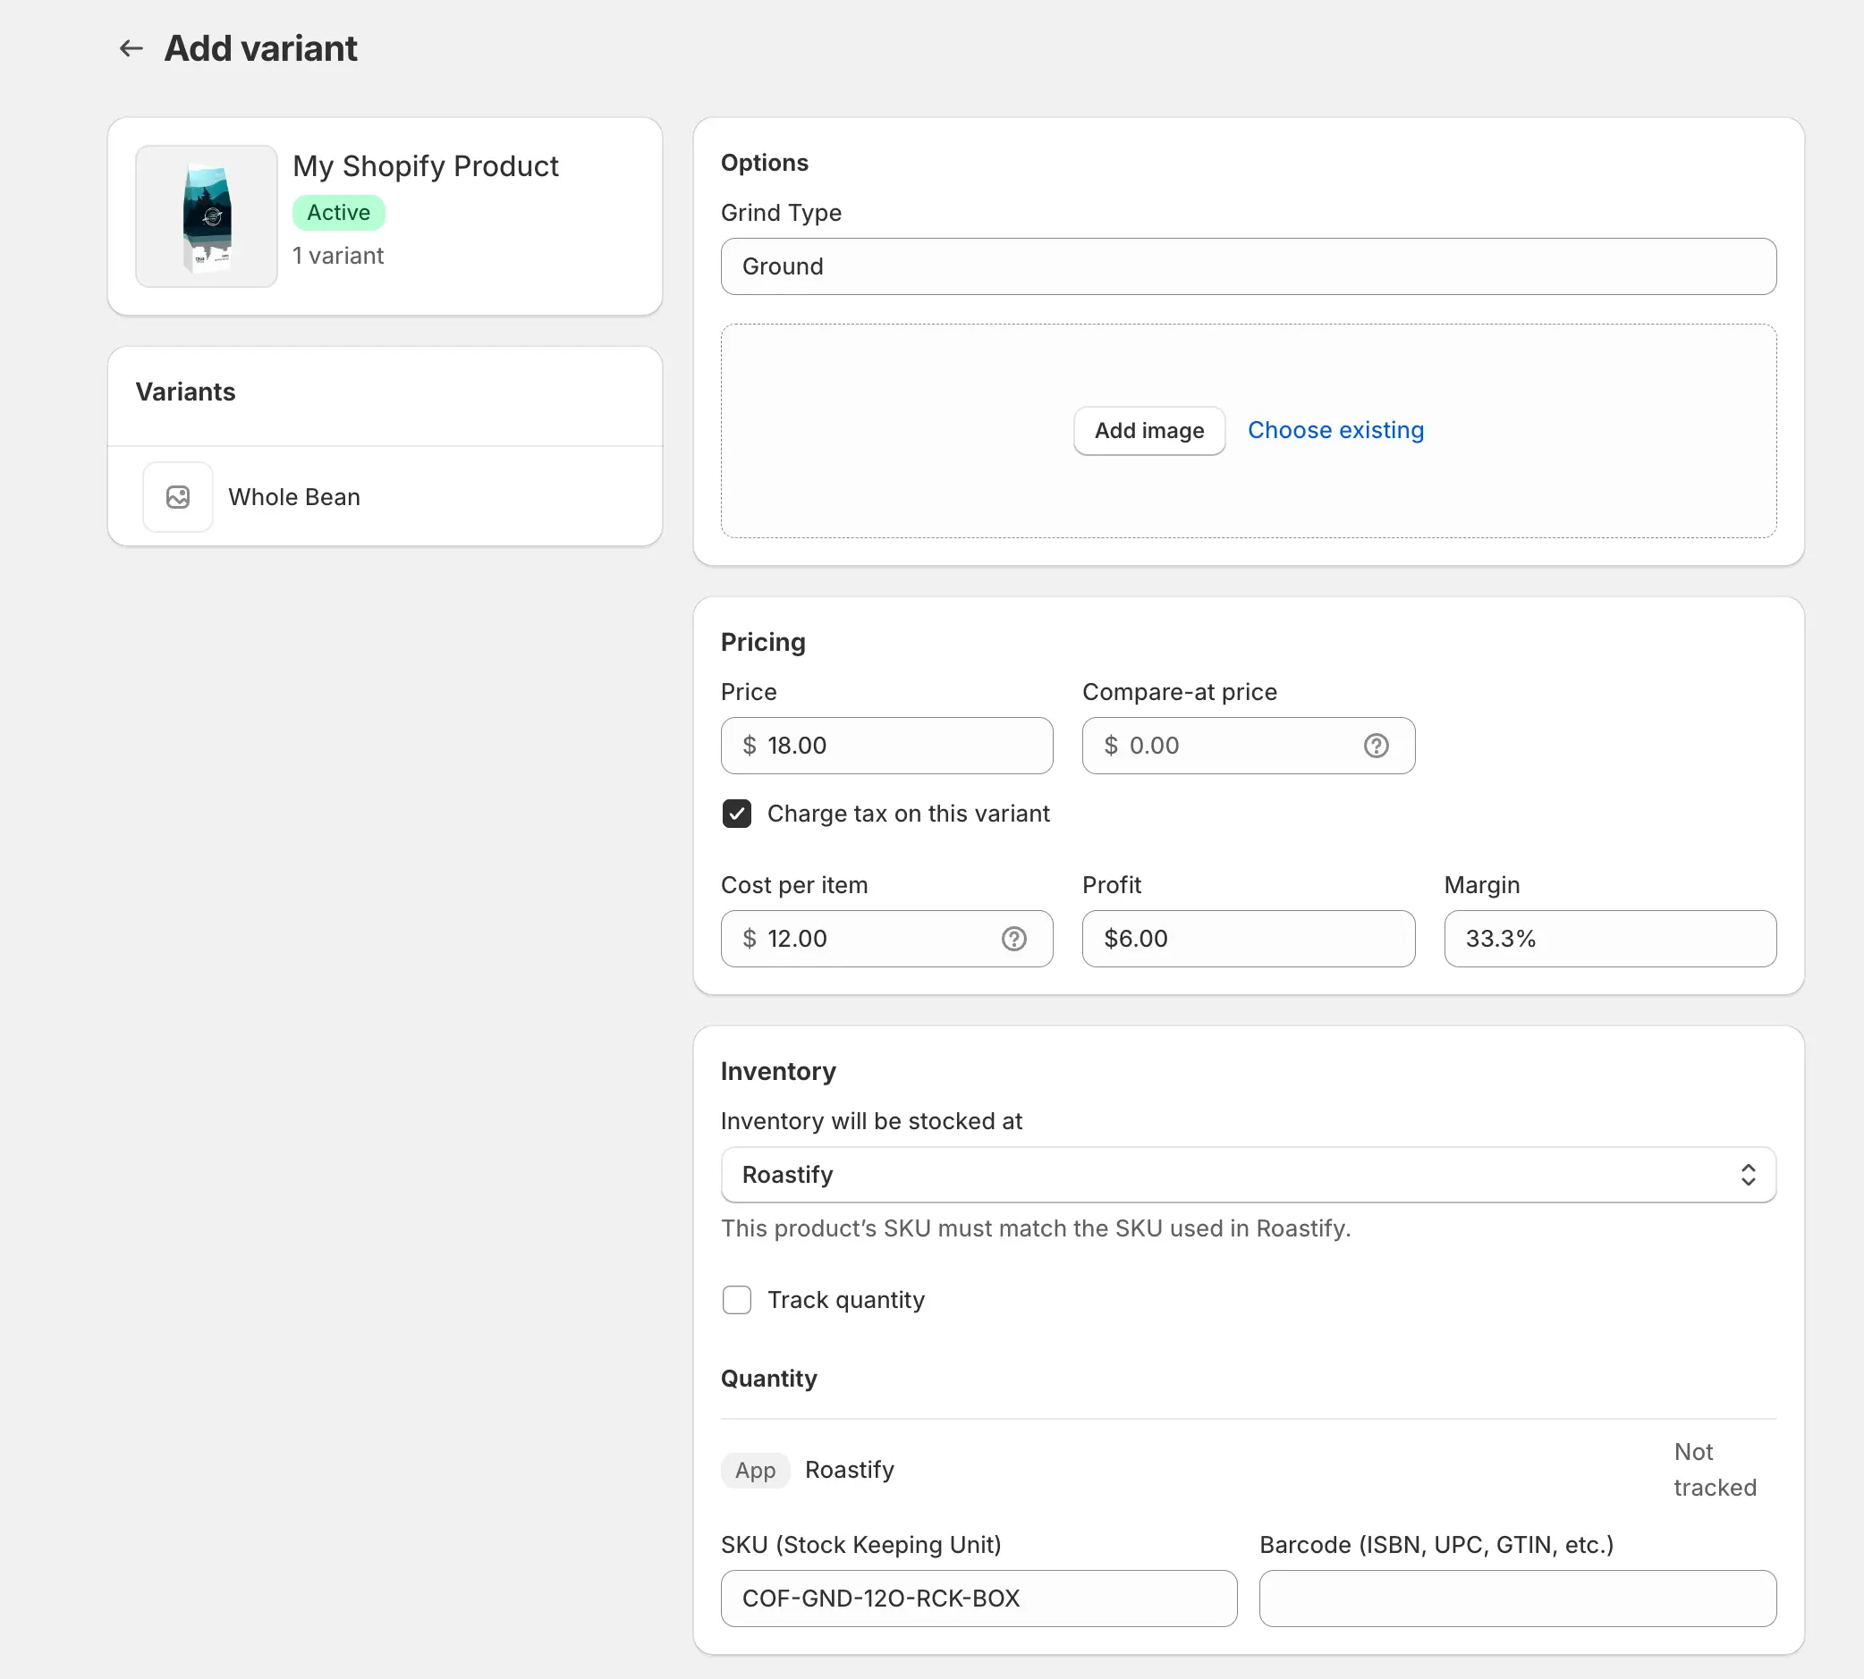
Task: Click the Cost per item help icon
Action: 1014,939
